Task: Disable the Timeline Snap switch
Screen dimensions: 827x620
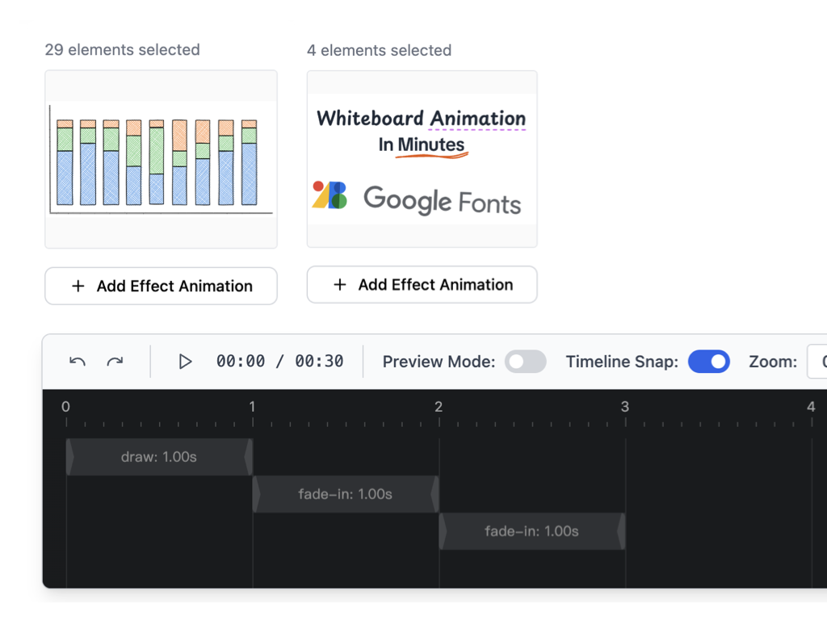Action: [709, 362]
